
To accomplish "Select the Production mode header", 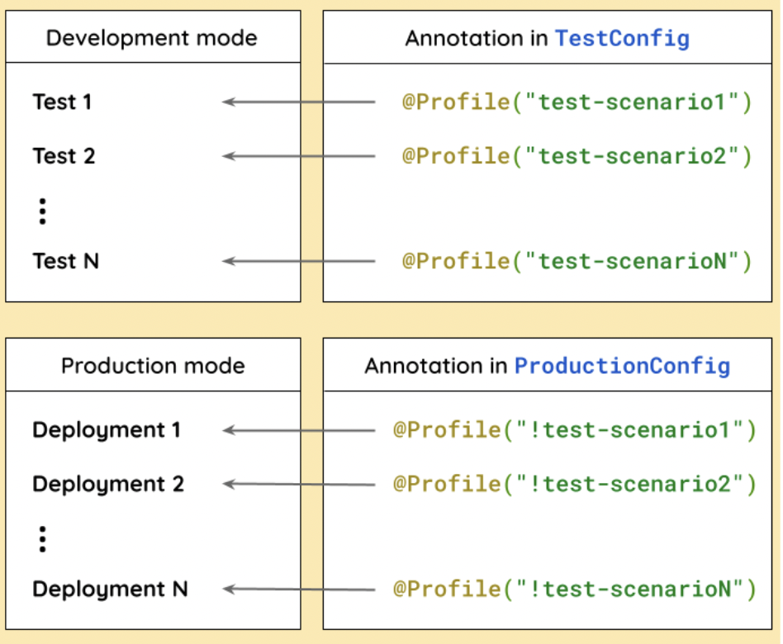I will (x=153, y=366).
